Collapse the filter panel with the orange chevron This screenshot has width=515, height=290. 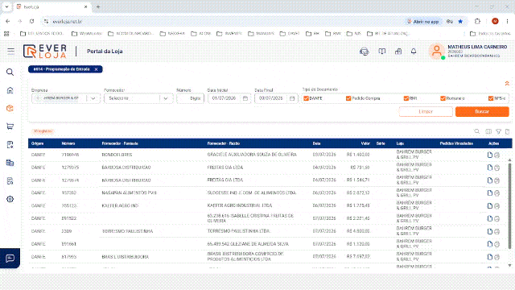coord(507,84)
